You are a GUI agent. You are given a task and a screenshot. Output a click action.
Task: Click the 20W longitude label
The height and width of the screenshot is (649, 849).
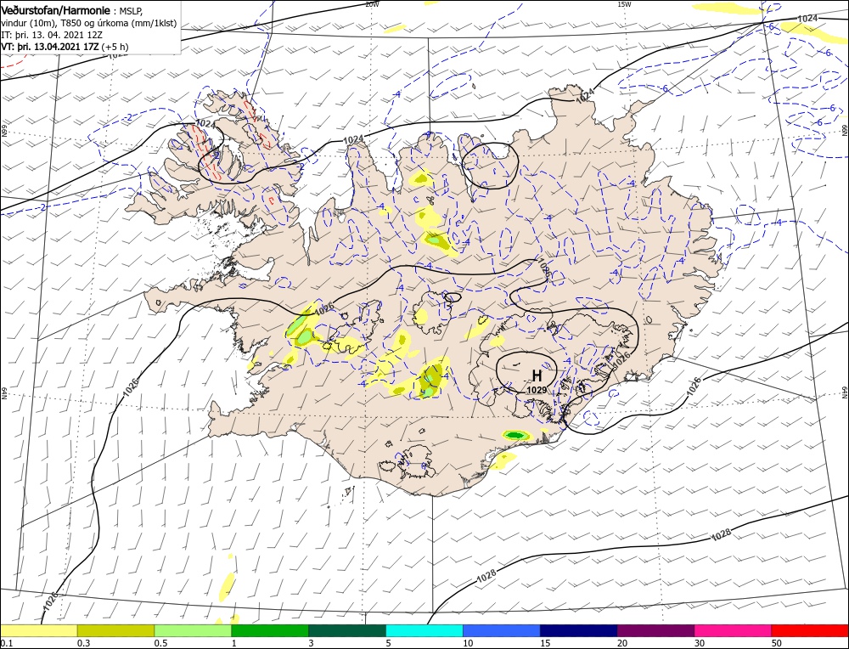tap(372, 3)
